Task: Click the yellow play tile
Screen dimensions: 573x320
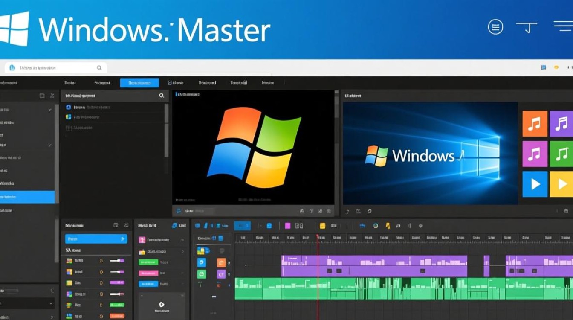Action: click(561, 184)
